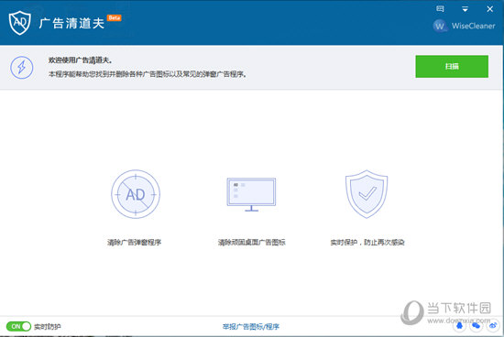504x337 pixels.
Task: Click the desktop monitor ad icon
Action: pyautogui.click(x=251, y=195)
